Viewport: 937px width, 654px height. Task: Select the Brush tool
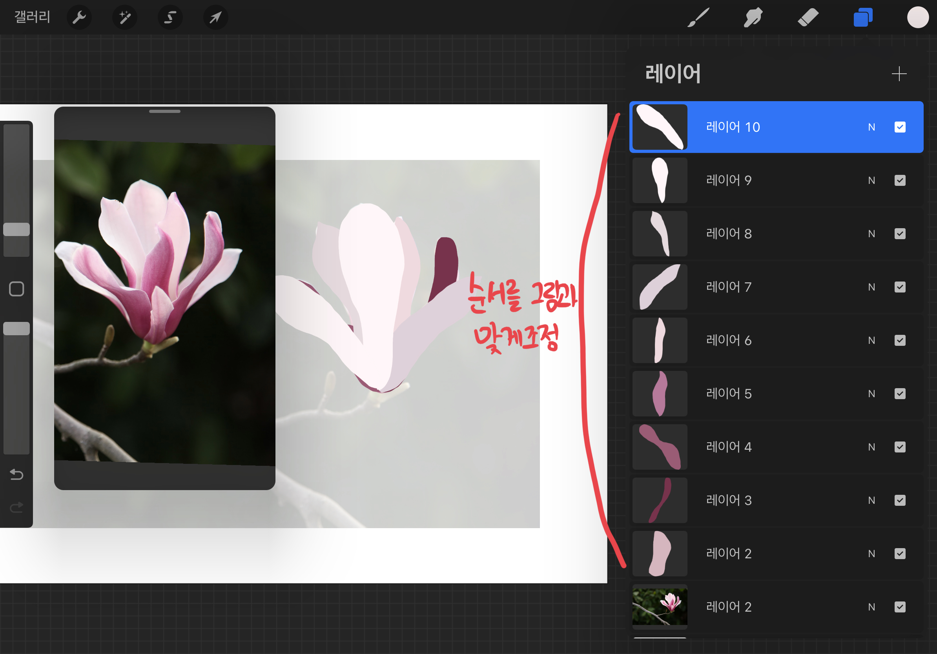[698, 18]
